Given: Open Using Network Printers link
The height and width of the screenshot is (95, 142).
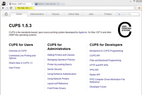Looking at the screenshot, I should (58, 79).
